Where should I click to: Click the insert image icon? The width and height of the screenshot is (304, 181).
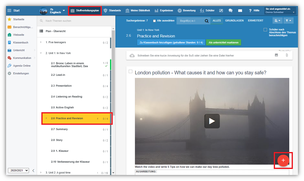pyautogui.click(x=276, y=55)
